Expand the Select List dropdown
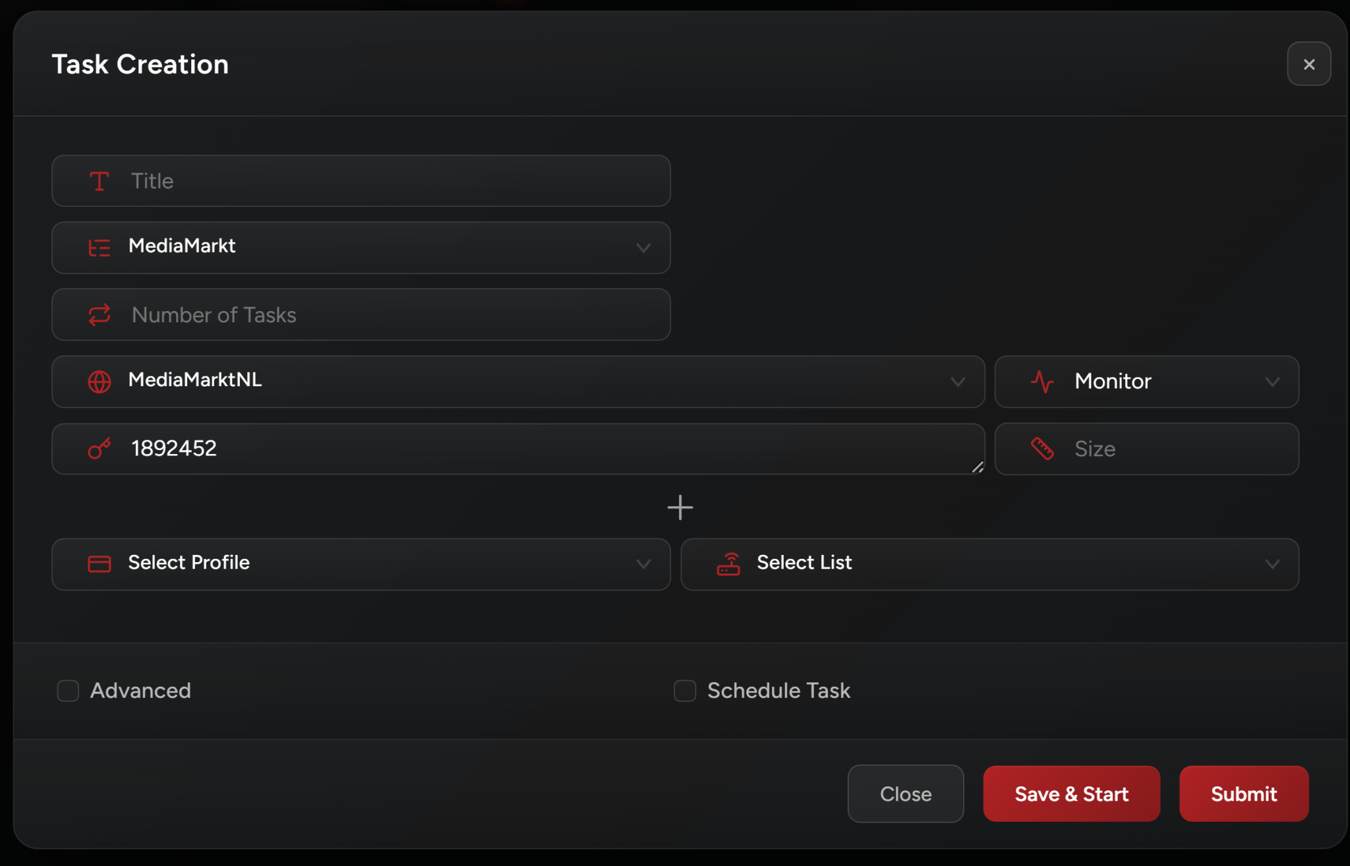The image size is (1350, 866). [1272, 564]
